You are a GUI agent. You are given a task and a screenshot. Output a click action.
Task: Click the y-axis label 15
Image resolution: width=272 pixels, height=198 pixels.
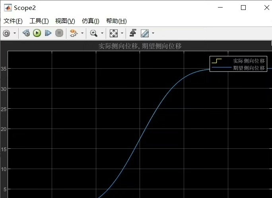pyautogui.click(x=4, y=149)
